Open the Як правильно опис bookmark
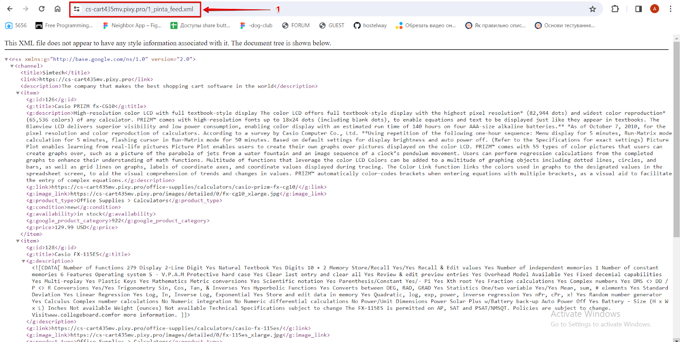Image resolution: width=680 pixels, height=342 pixels. [x=496, y=25]
